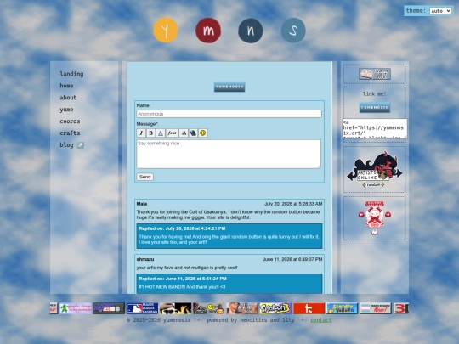This screenshot has width=459, height=344.
Task: Click the sunglasses and flames banner
Action: click(x=175, y=308)
